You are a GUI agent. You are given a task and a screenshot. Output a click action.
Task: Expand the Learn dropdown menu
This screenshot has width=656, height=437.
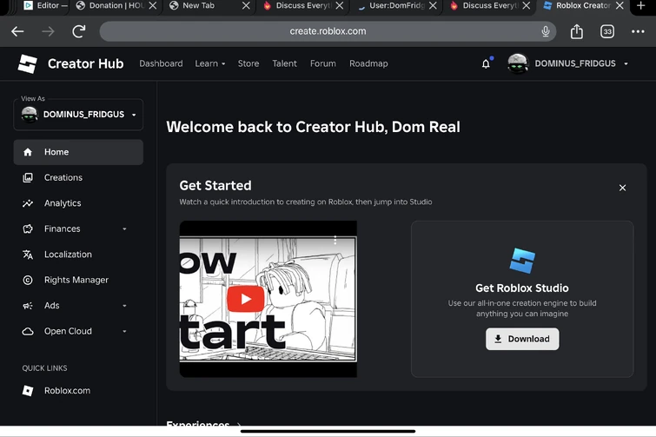click(x=209, y=63)
